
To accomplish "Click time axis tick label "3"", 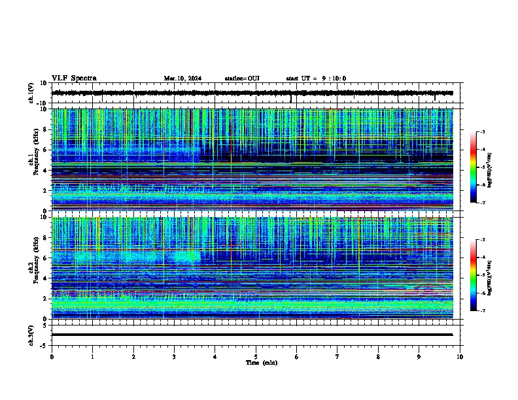I will [174, 357].
